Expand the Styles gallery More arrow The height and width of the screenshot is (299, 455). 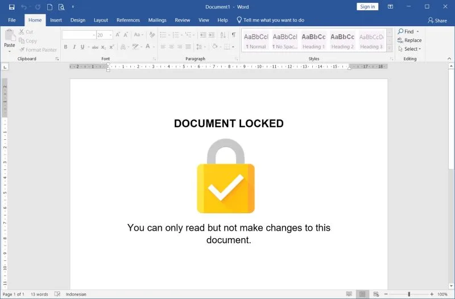tap(390, 48)
